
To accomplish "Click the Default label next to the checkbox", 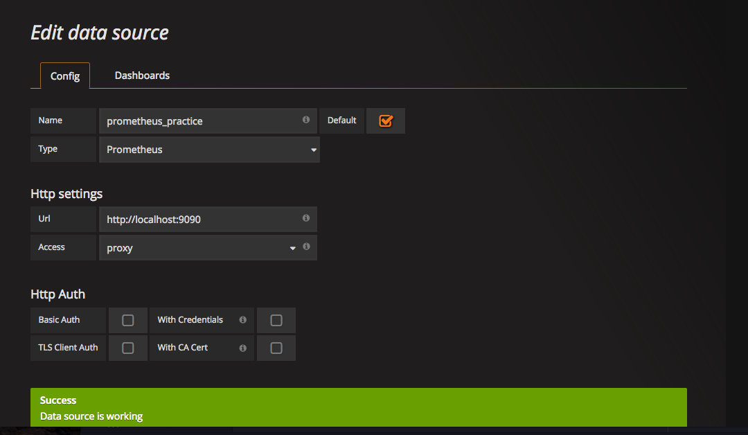I will coord(341,121).
